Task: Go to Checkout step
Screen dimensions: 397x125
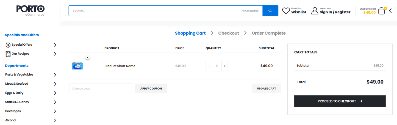Action: (x=229, y=33)
